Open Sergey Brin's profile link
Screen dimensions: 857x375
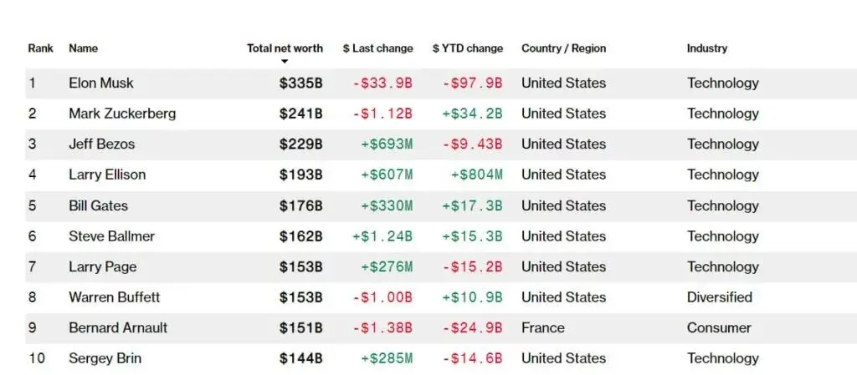click(105, 358)
